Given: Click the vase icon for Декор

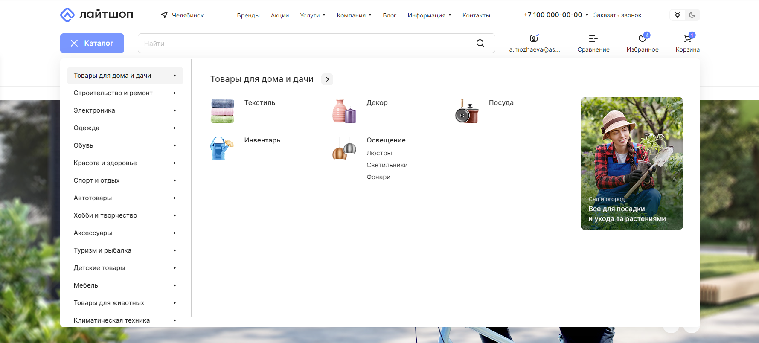Looking at the screenshot, I should [x=344, y=111].
